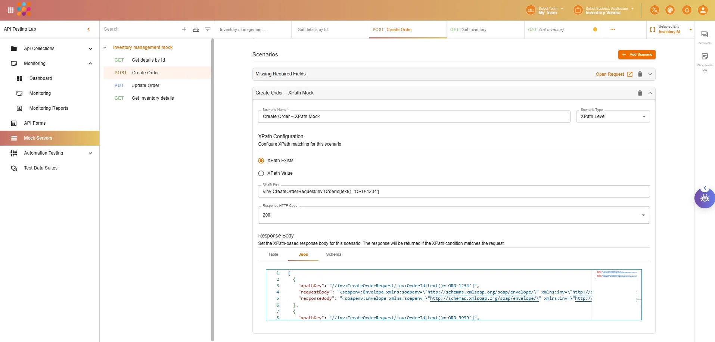Viewport: 715px width, 342px height.
Task: Collapse the Create Order – XPath Mock panel
Action: click(x=650, y=93)
